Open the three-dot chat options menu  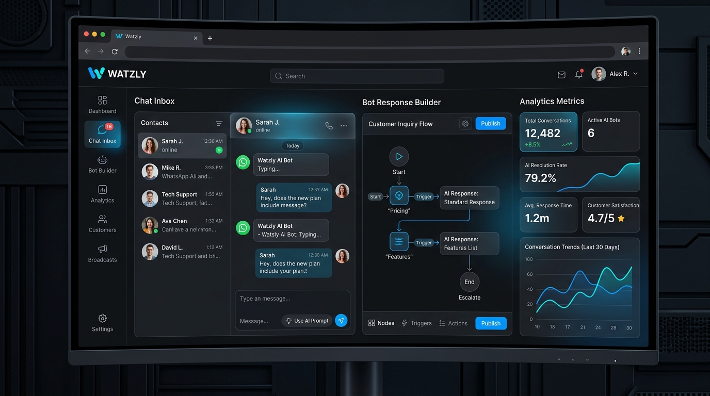(344, 125)
